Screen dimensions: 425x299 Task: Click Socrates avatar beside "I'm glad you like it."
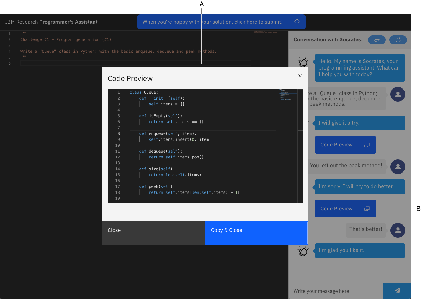pyautogui.click(x=303, y=251)
